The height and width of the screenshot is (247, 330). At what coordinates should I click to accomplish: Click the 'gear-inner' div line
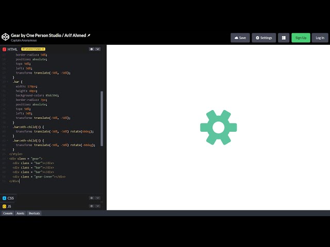tap(39, 177)
